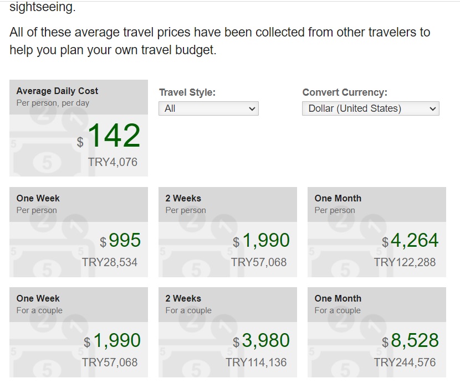Image resolution: width=460 pixels, height=389 pixels.
Task: Click the TRY122,288 amount
Action: 405,262
